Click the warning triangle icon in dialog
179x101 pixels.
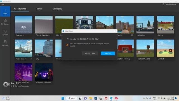67,45
